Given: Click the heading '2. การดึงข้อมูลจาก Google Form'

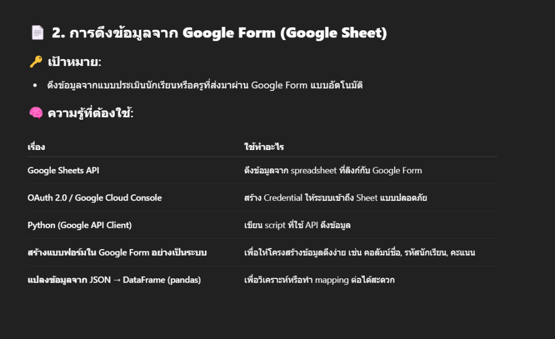Looking at the screenshot, I should 219,33.
